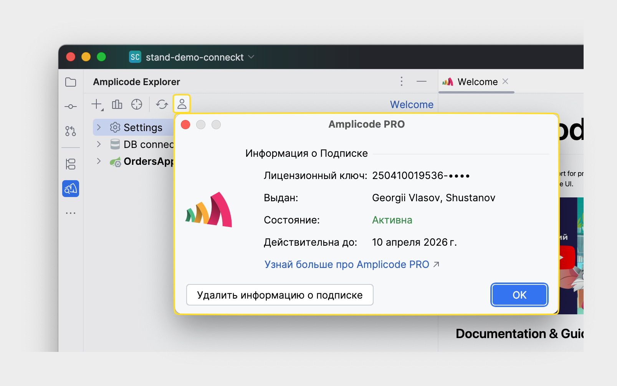The height and width of the screenshot is (386, 617).
Task: Open the Amplicode PRO learn-more link
Action: (x=352, y=264)
